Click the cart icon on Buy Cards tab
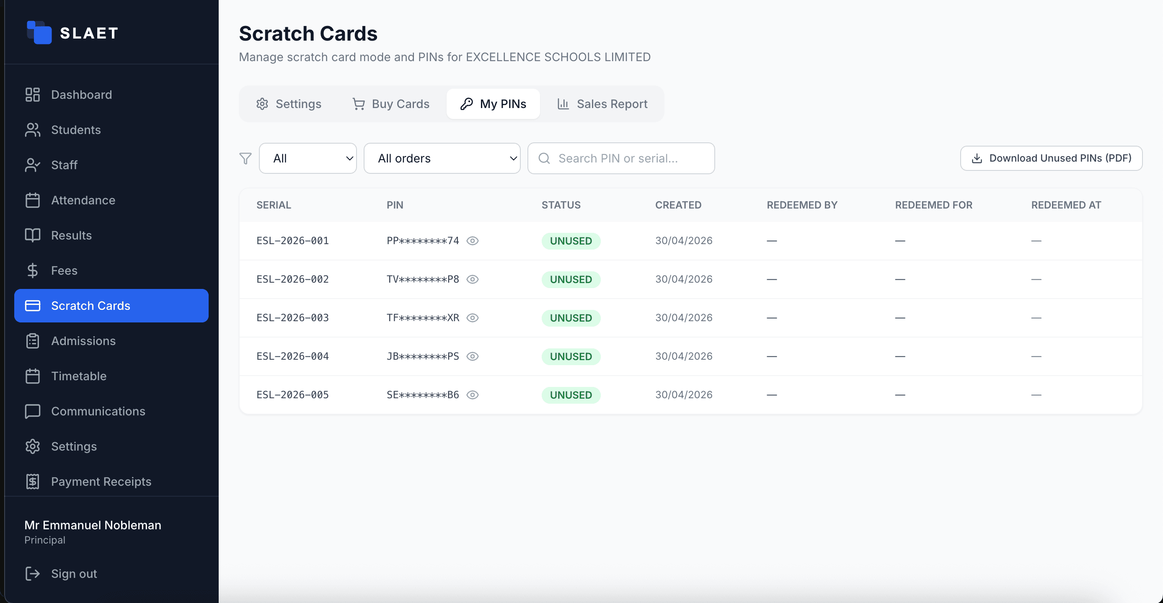 (x=359, y=104)
